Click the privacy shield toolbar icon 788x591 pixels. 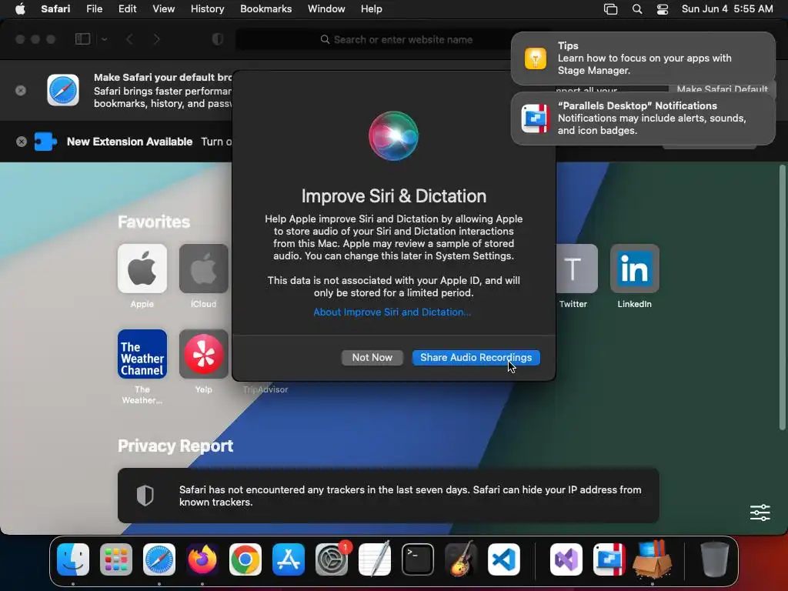(x=218, y=39)
